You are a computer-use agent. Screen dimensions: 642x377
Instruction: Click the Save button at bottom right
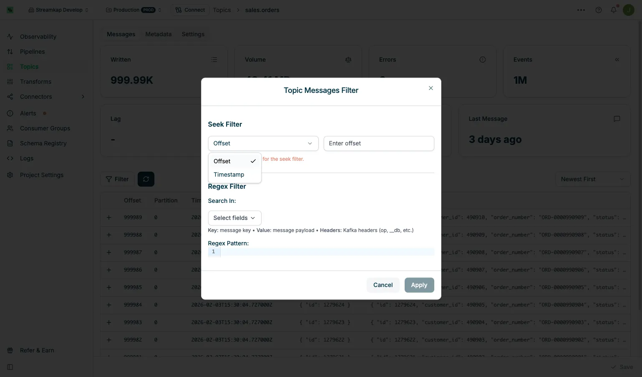[x=622, y=367]
